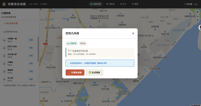Click the mountain icon beside 大雾岭
201x106 pixels.
point(4,64)
